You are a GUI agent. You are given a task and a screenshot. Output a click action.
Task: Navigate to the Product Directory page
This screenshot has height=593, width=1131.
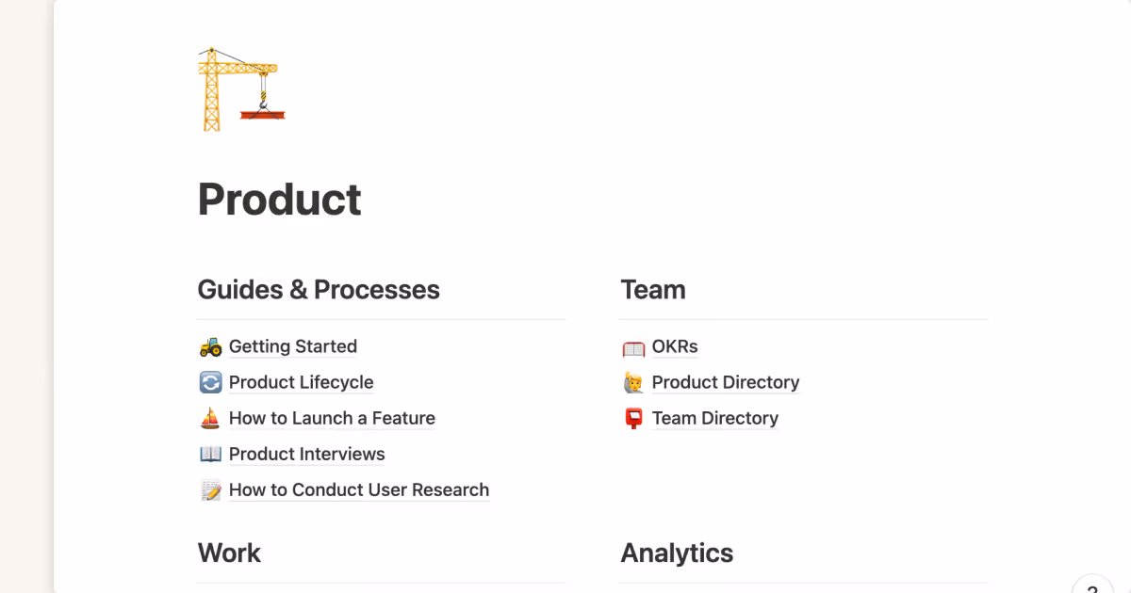click(x=725, y=382)
